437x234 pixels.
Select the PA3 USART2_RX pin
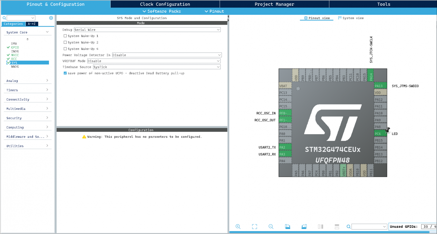pos(285,154)
